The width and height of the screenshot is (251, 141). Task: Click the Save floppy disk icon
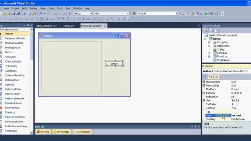tap(13, 14)
